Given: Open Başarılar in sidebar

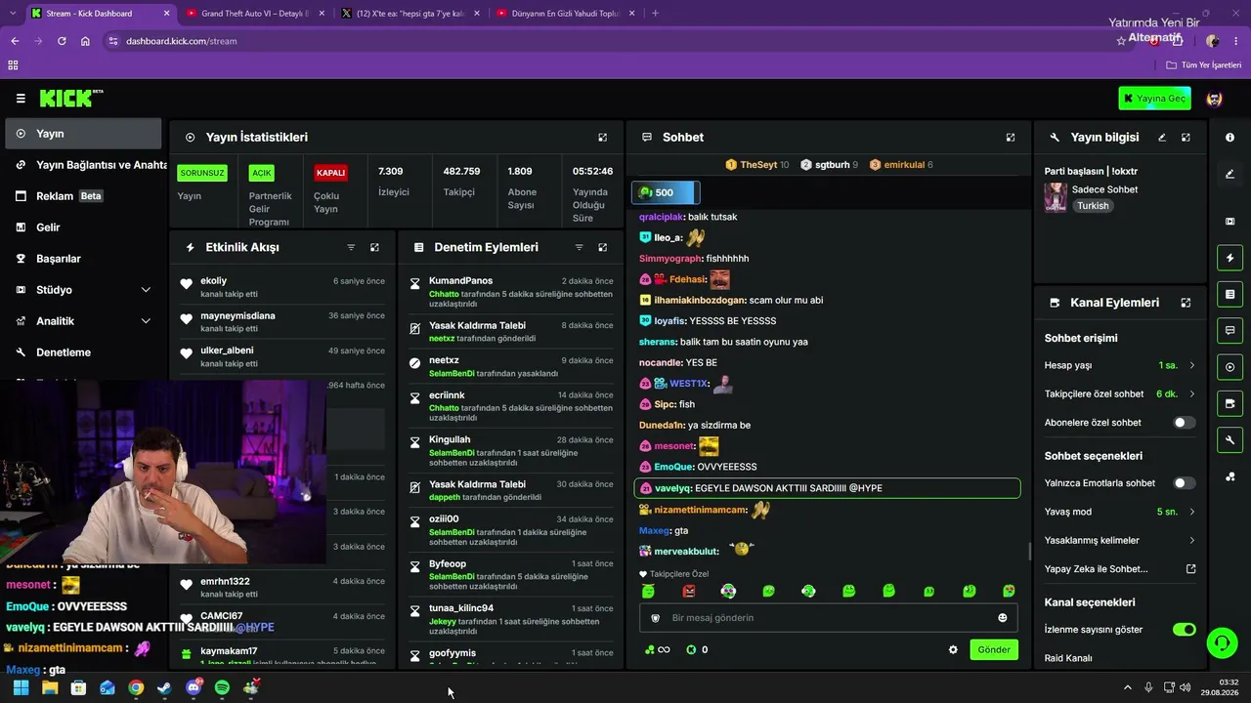Looking at the screenshot, I should (x=83, y=259).
